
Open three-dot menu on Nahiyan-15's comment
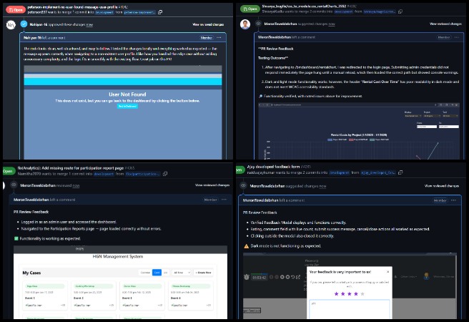[224, 36]
